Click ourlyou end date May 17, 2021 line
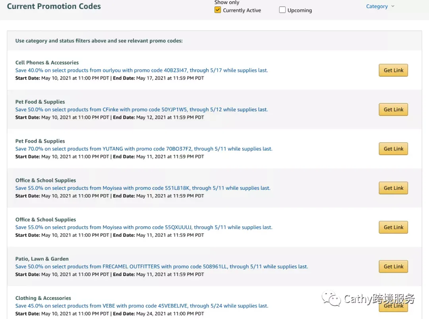429x319 pixels. point(110,78)
